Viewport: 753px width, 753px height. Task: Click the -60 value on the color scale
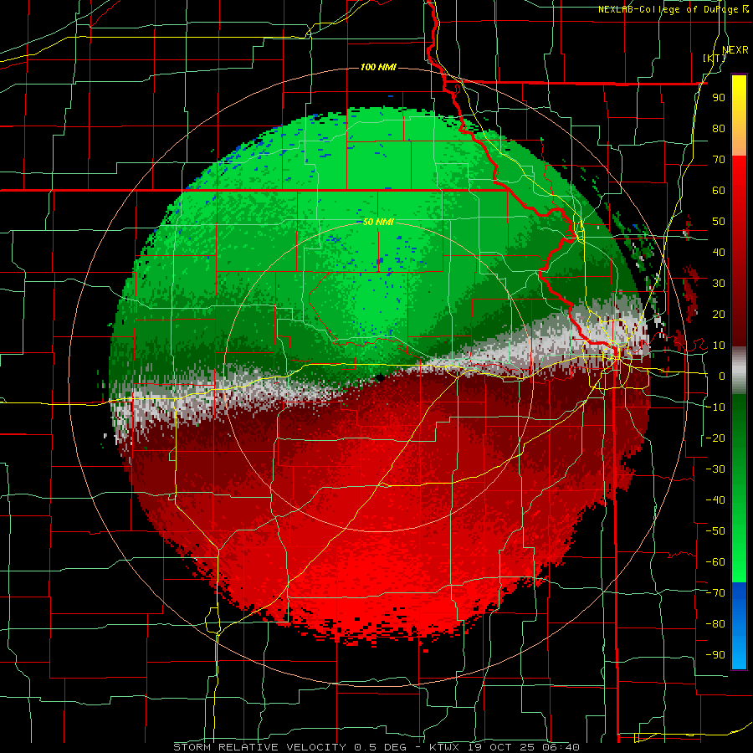(x=715, y=562)
